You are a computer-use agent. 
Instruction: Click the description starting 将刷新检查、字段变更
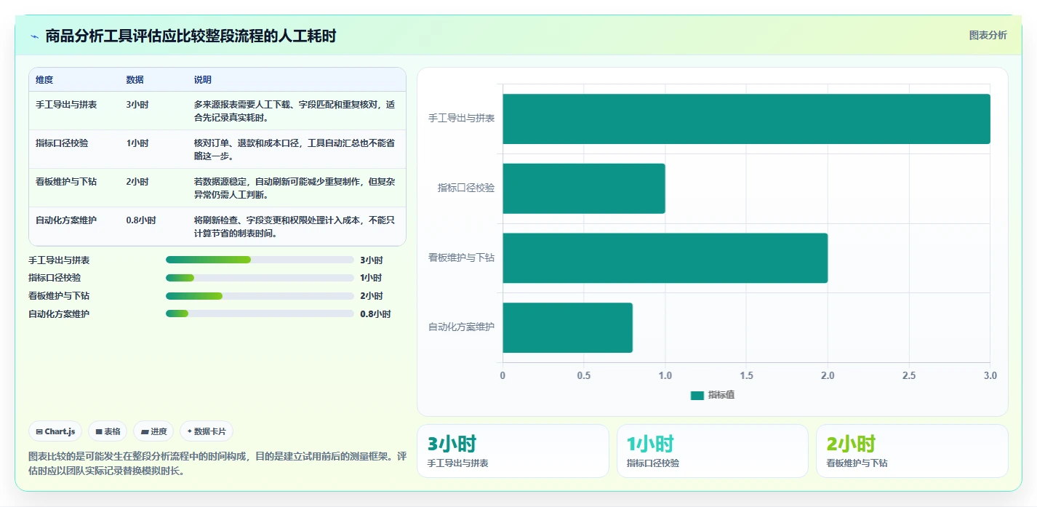pos(295,227)
